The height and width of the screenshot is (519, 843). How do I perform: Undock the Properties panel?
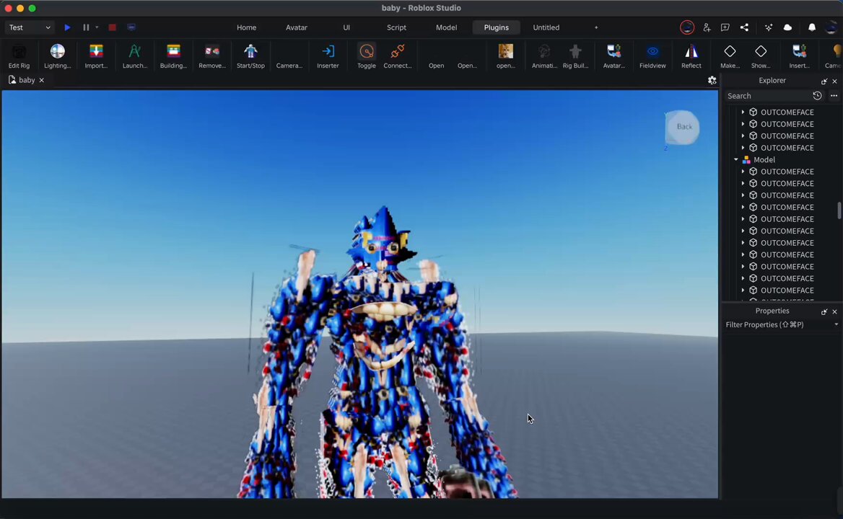(x=824, y=311)
